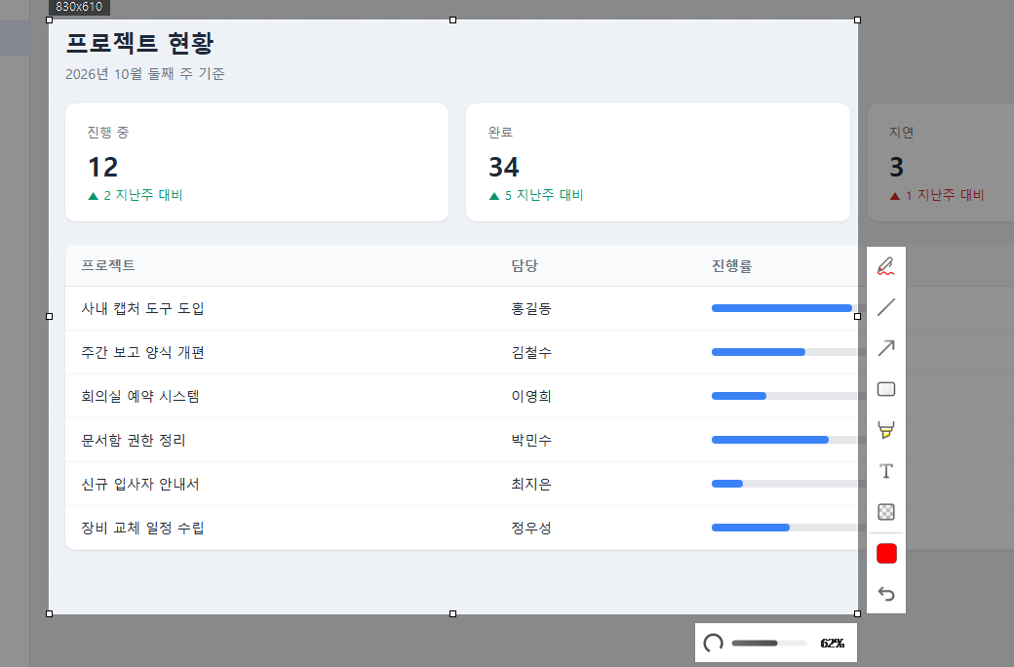This screenshot has height=667, width=1014.
Task: Click the top-center selection handle
Action: click(452, 20)
